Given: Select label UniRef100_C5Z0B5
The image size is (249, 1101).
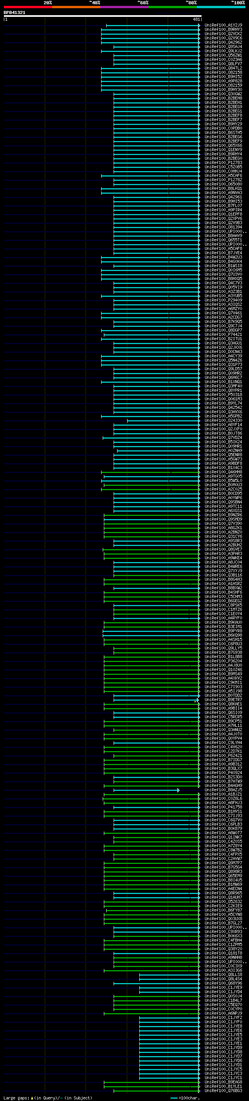Looking at the screenshot, I should pyautogui.click(x=223, y=167).
